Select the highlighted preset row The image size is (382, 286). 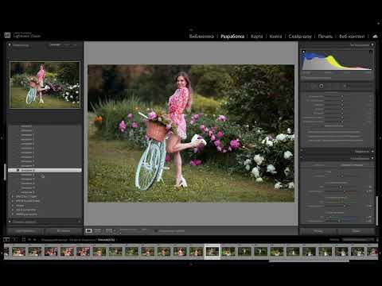(45, 170)
